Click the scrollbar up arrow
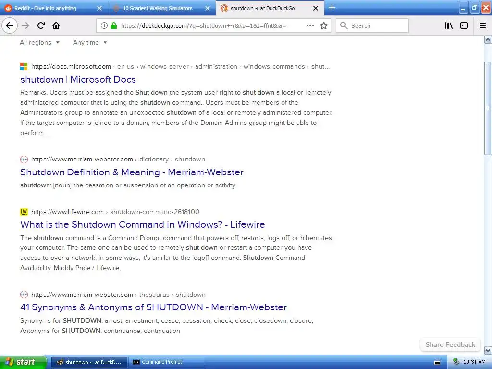492x369 pixels. 488,39
